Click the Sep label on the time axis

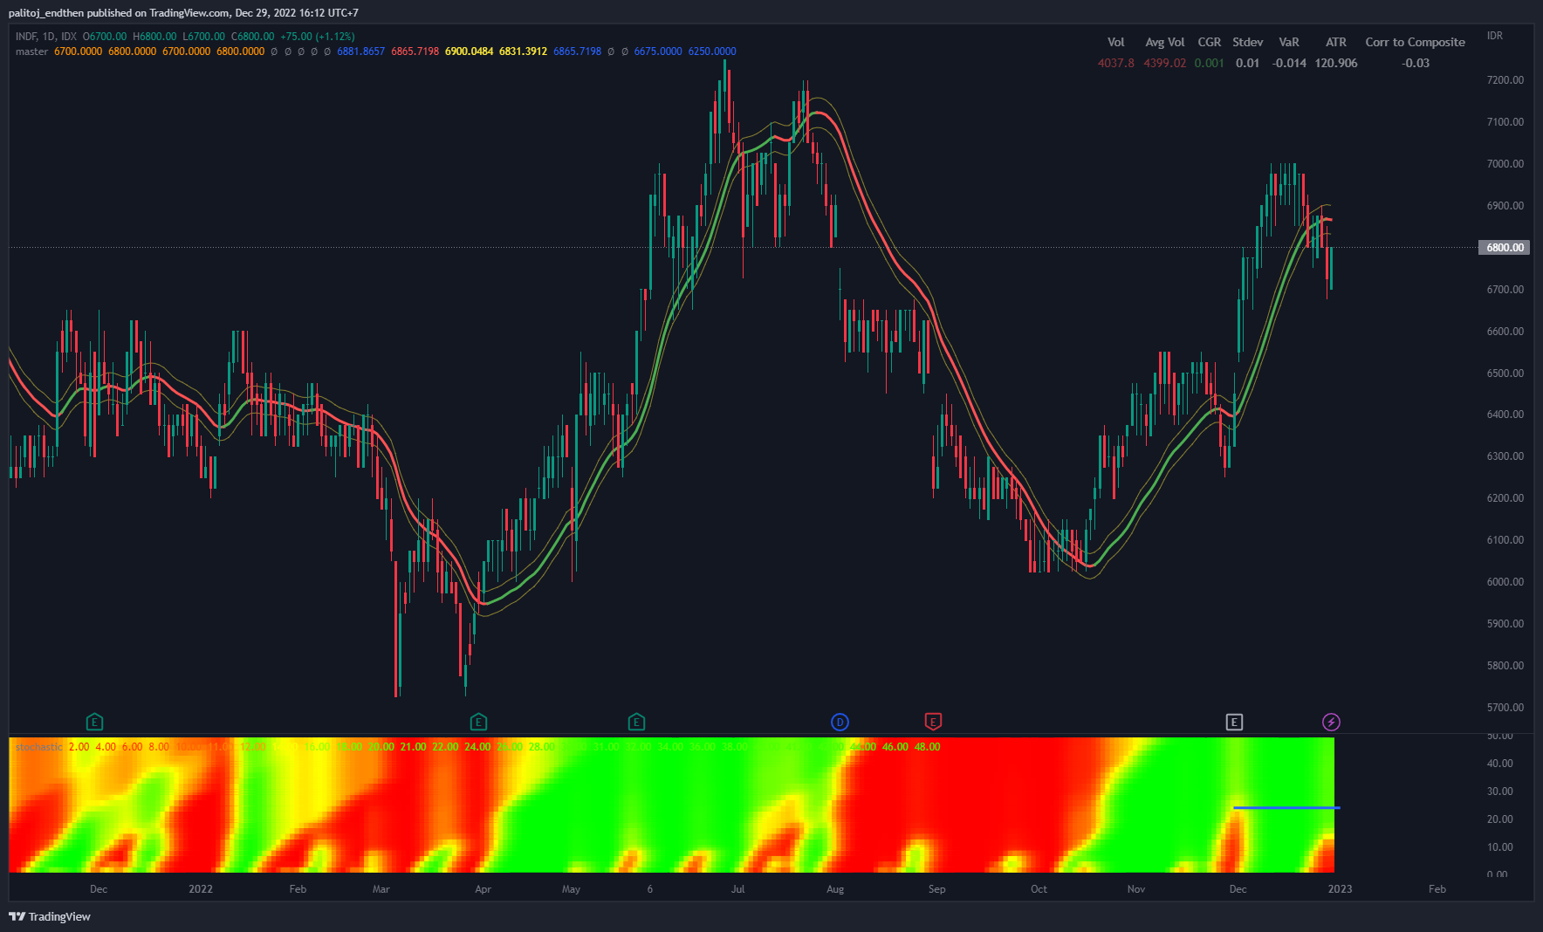[x=936, y=889]
